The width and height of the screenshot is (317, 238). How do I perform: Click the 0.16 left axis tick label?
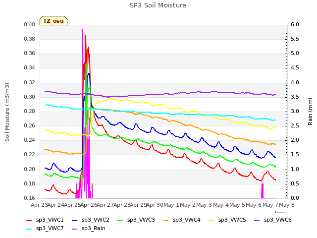pos(30,198)
